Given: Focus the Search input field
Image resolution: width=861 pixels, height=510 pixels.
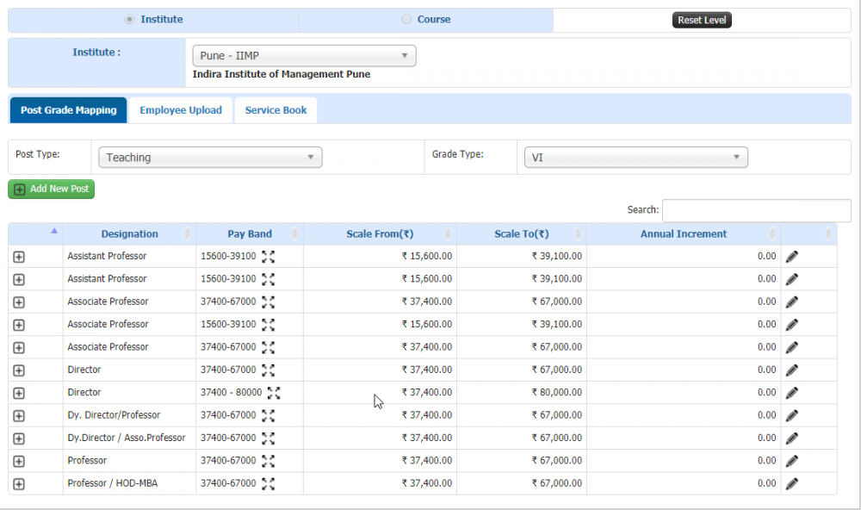Looking at the screenshot, I should 757,210.
